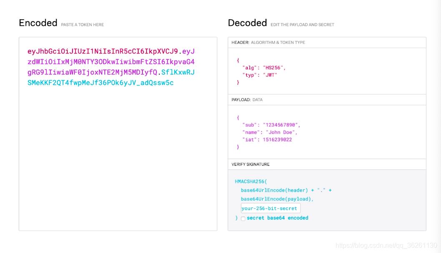Click the "typ": "JWT" line
Screen dimensions: 441x253
(x=260, y=75)
